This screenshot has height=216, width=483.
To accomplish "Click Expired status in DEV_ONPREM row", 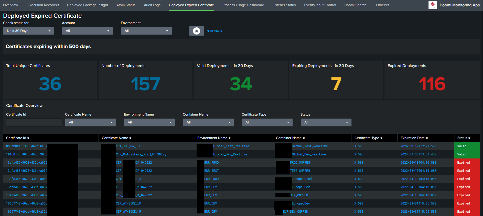I will tap(467, 195).
